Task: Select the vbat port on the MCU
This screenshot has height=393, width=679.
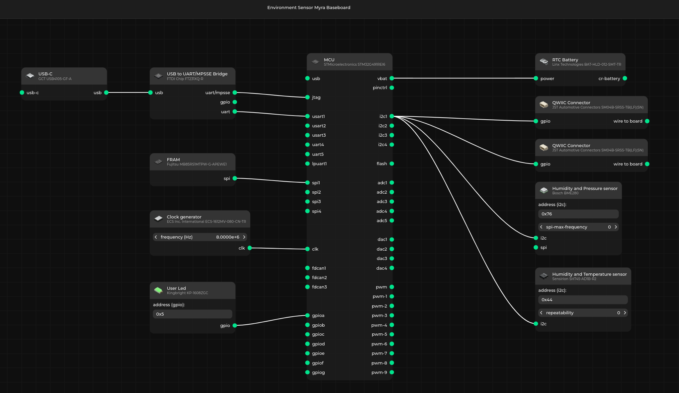Action: coord(392,78)
